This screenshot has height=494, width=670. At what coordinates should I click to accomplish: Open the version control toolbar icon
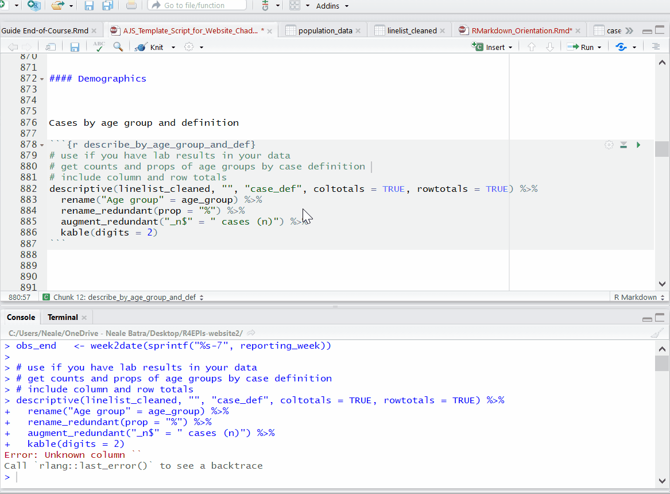(x=265, y=6)
